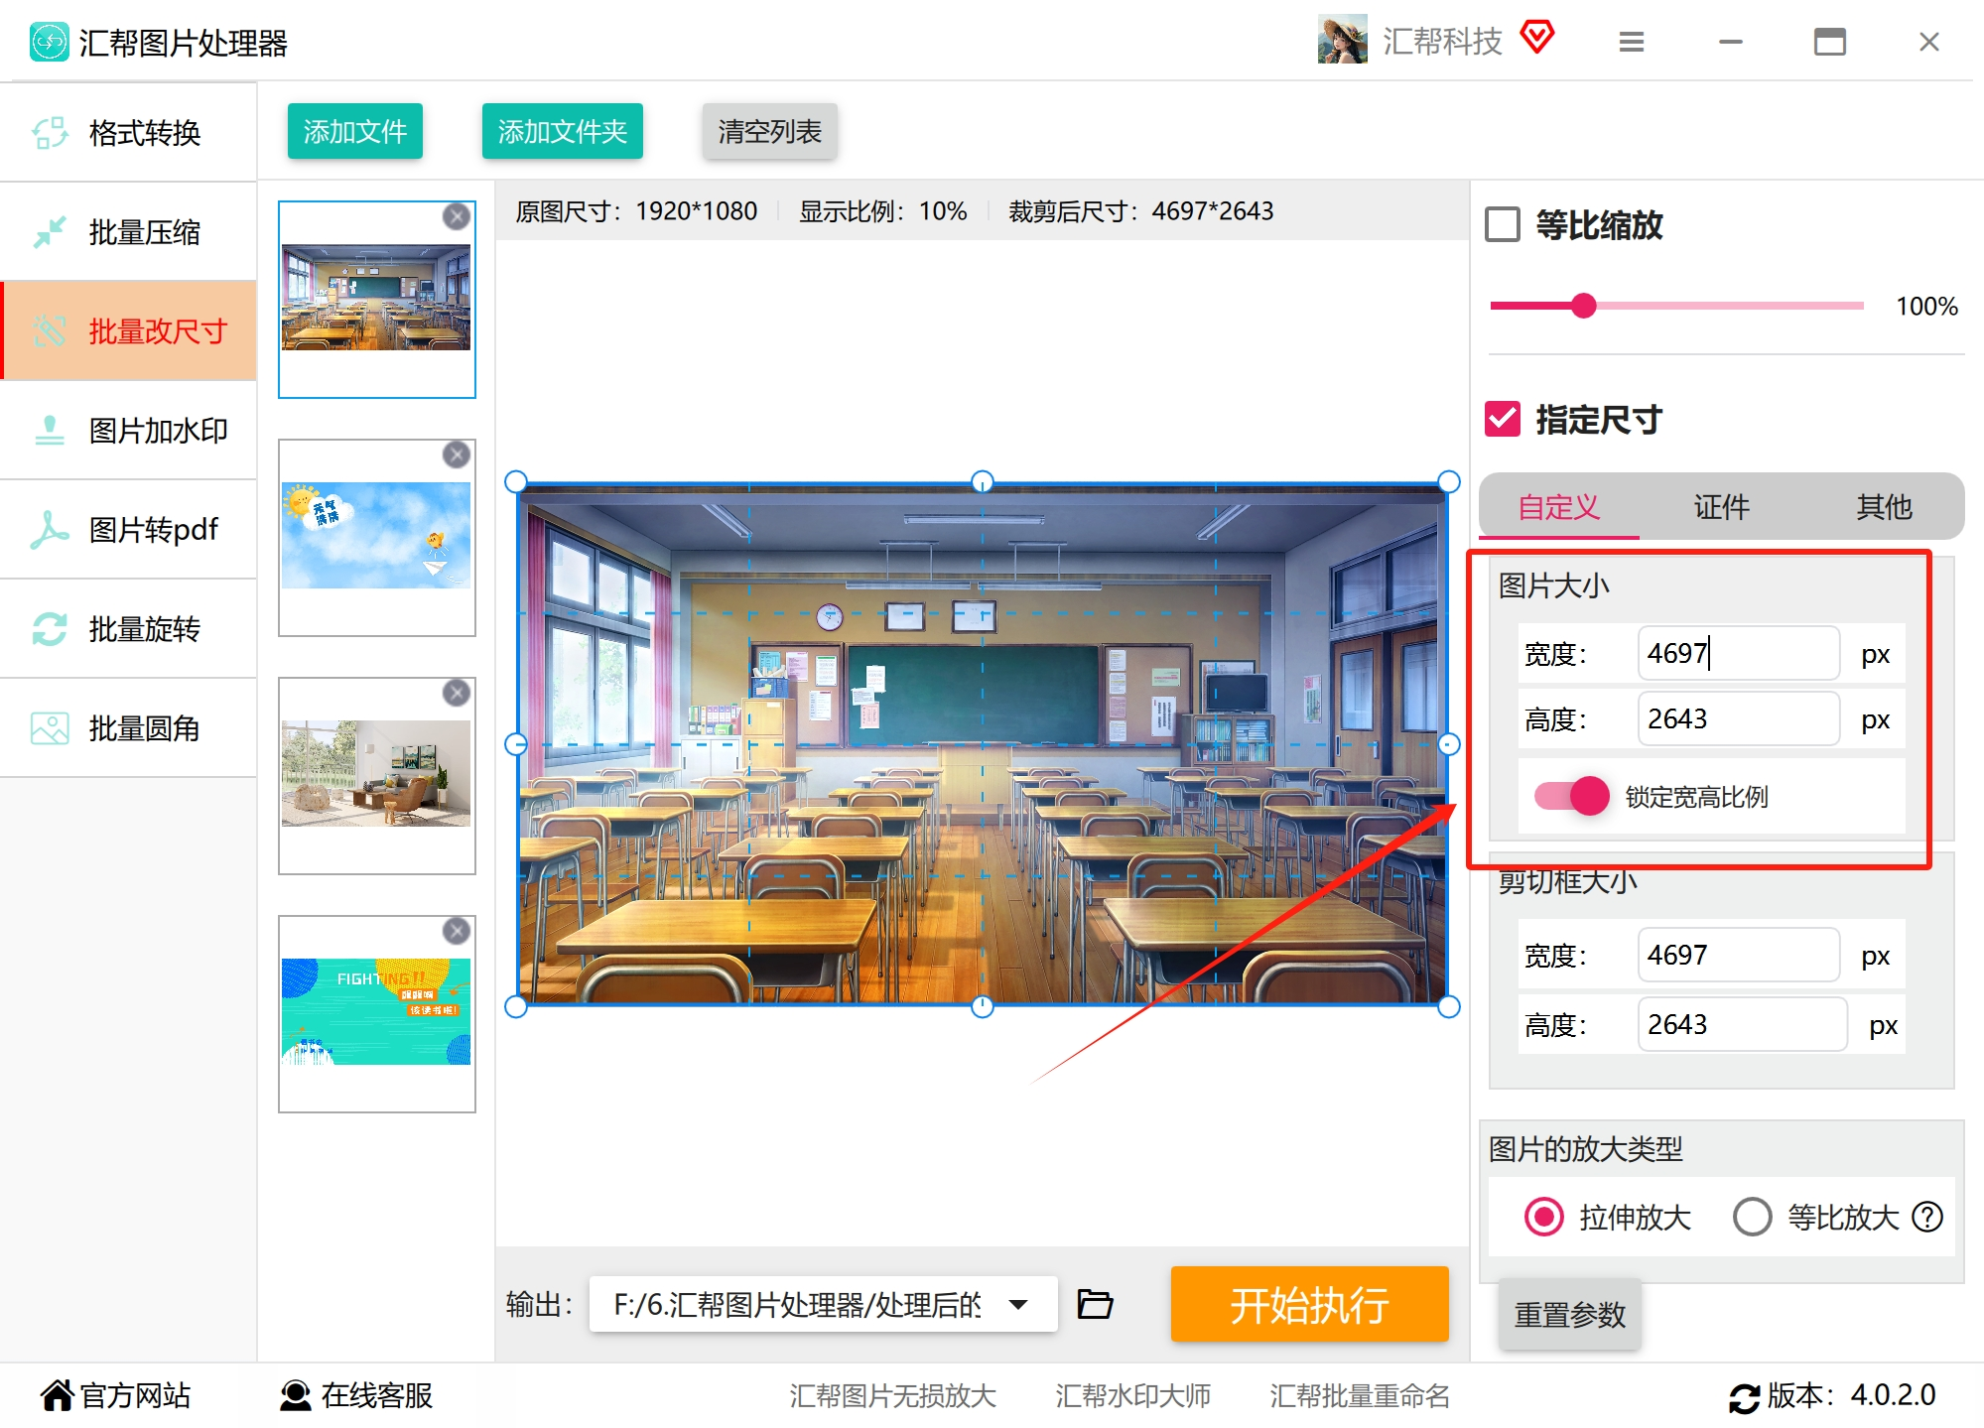Click the format conversion sidebar icon

tap(50, 133)
